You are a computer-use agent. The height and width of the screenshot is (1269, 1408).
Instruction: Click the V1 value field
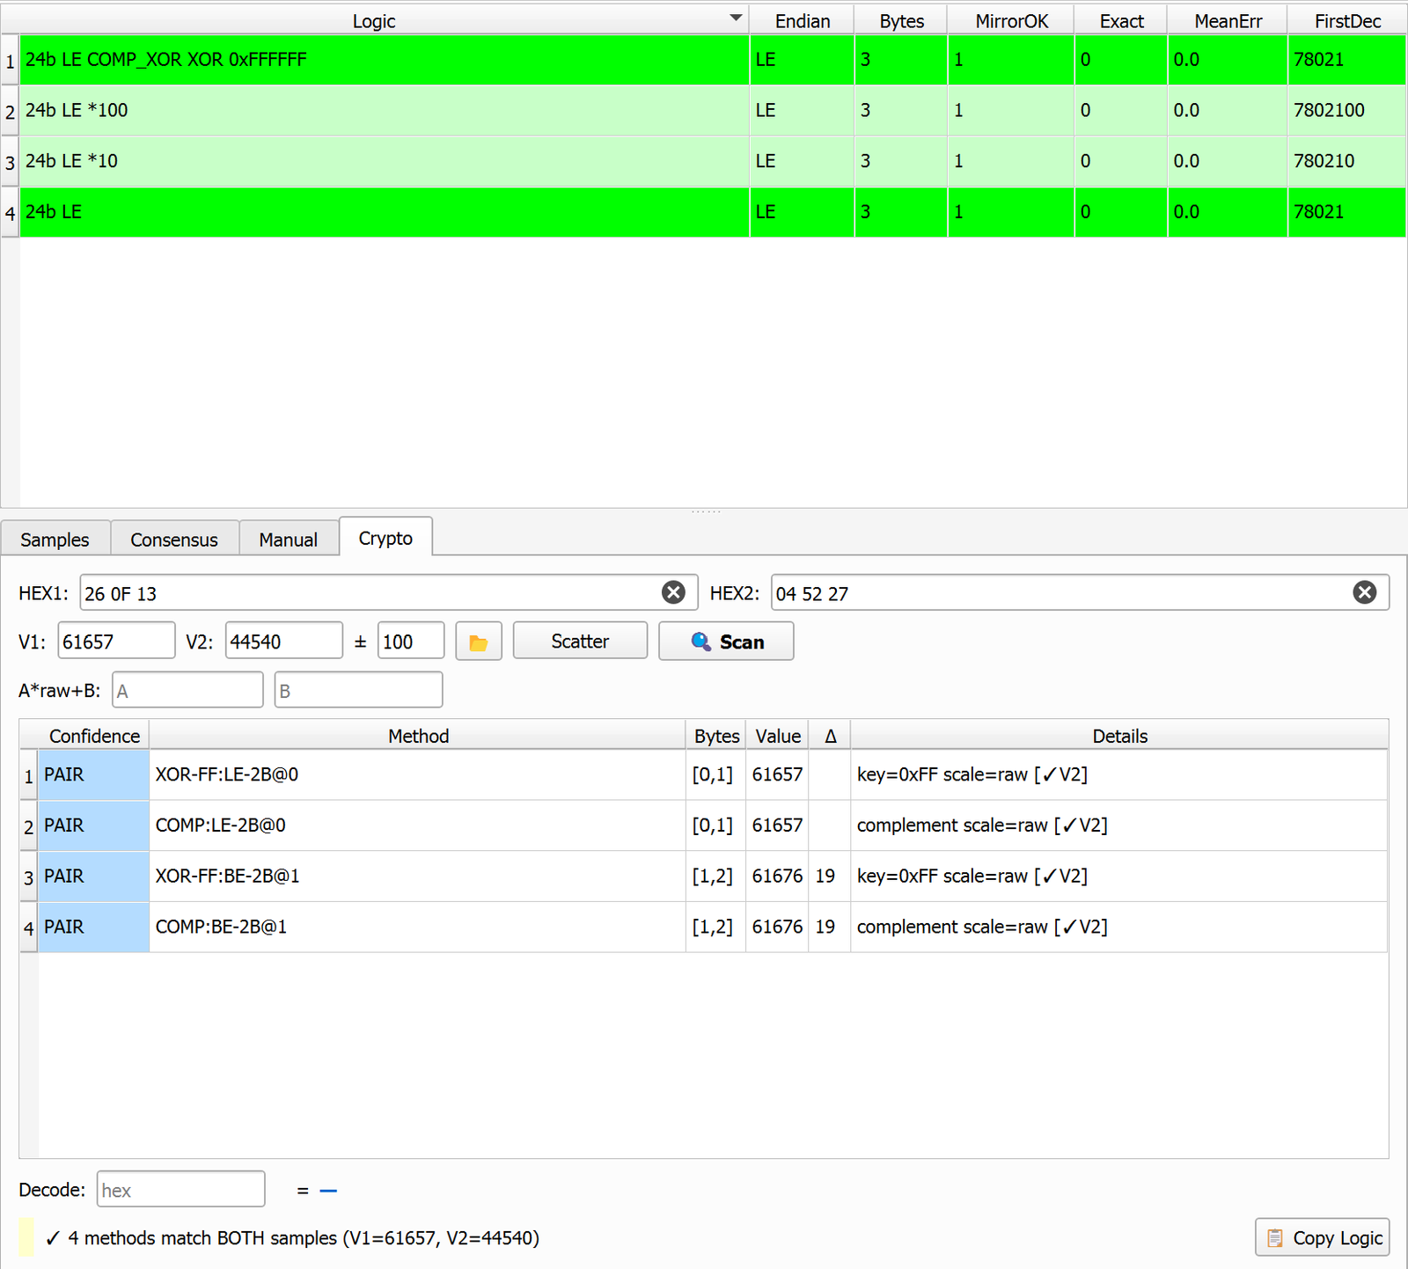117,642
